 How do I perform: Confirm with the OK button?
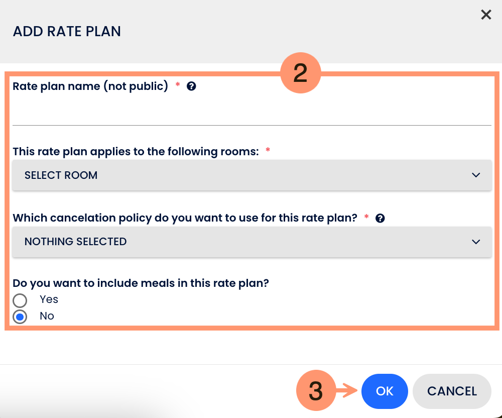click(x=385, y=391)
